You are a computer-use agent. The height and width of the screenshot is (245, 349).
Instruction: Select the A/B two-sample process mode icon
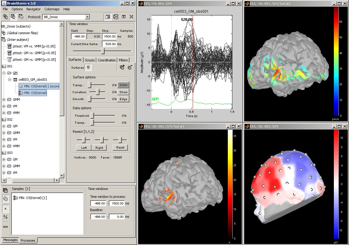coord(5,217)
